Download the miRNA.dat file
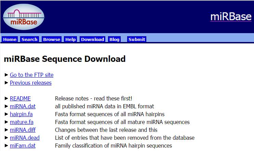The width and height of the screenshot is (254, 151). 23,106
